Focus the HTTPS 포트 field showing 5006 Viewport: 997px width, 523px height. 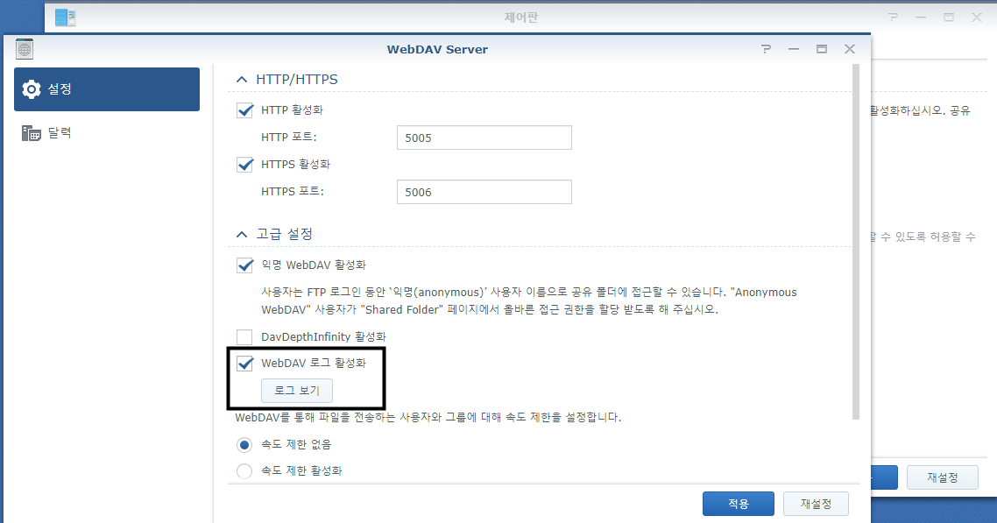click(484, 192)
